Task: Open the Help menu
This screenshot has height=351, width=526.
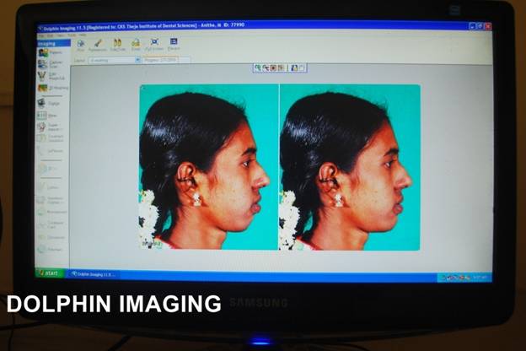Action: (83, 35)
